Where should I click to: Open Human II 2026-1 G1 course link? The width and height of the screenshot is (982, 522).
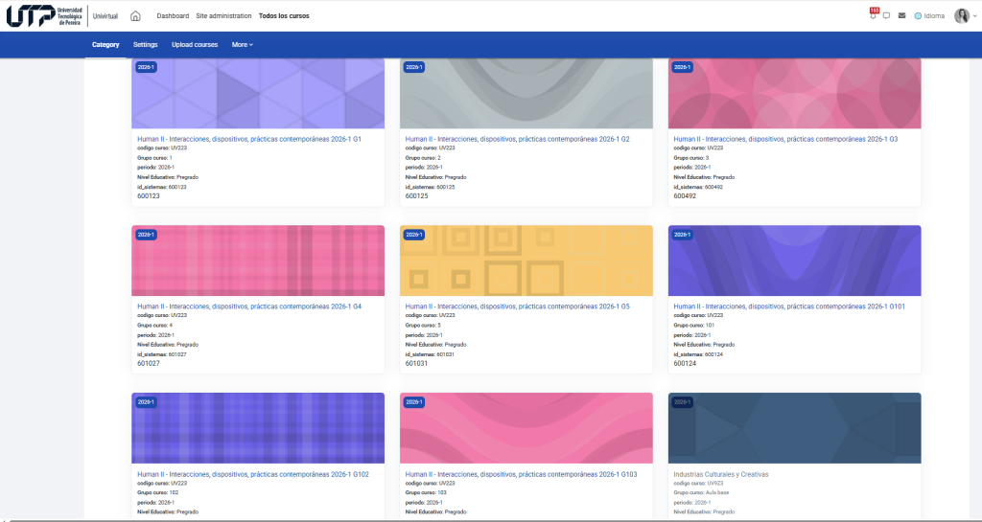pyautogui.click(x=248, y=139)
